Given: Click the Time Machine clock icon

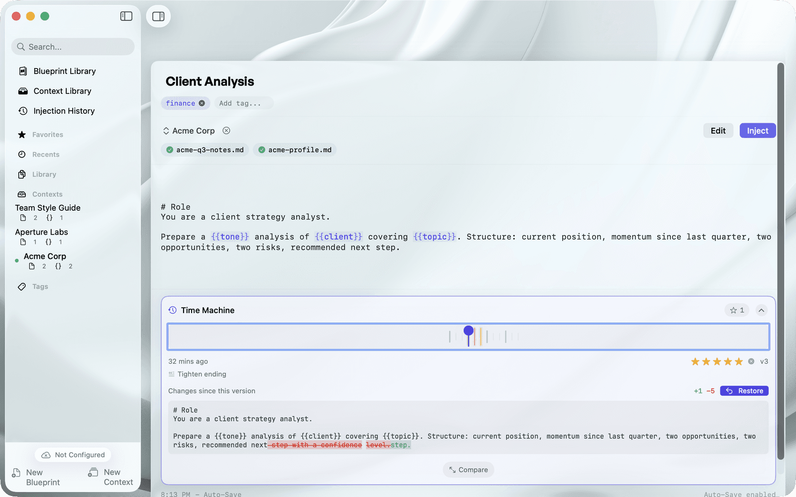Looking at the screenshot, I should click(x=173, y=310).
